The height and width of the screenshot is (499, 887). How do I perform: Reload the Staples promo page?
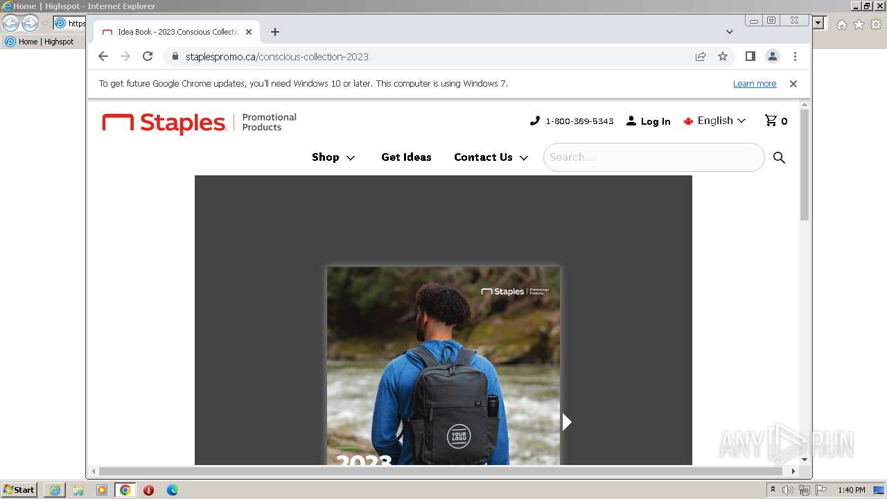point(148,56)
